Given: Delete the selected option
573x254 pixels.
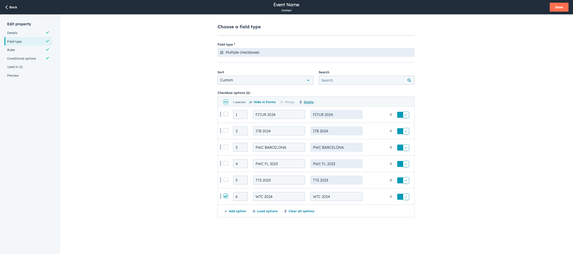Looking at the screenshot, I should coord(306,102).
